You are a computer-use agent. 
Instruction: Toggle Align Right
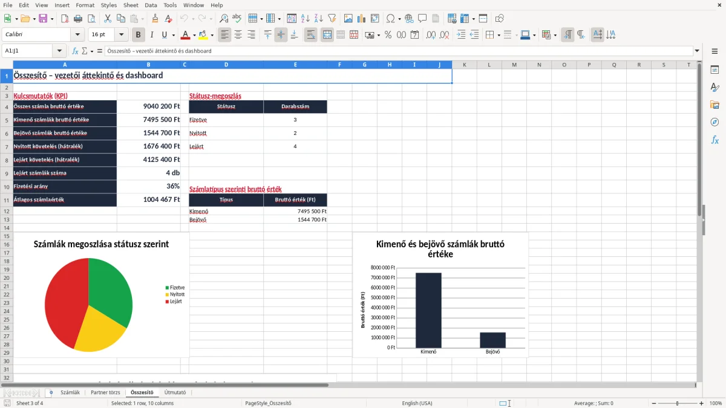click(251, 35)
